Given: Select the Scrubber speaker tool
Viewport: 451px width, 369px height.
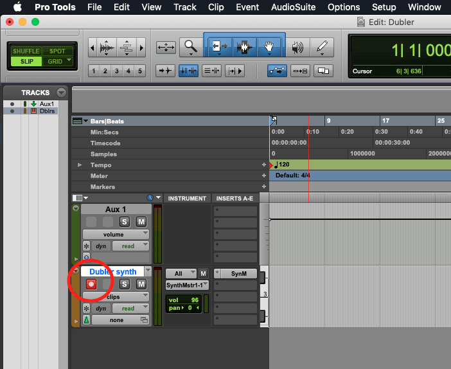Looking at the screenshot, I should (x=297, y=47).
